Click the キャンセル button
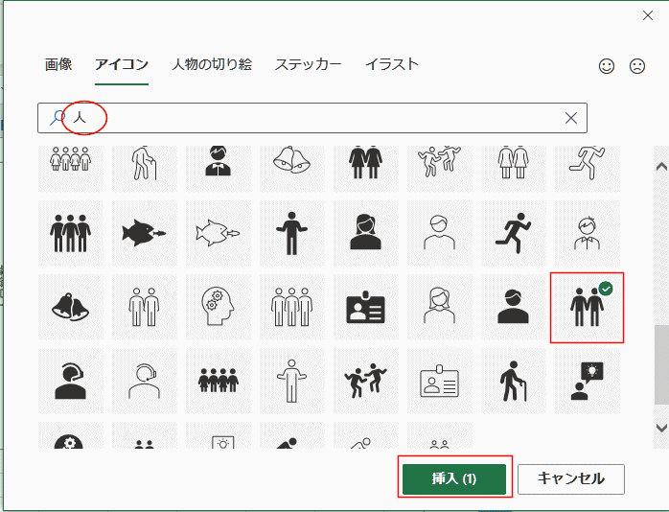Viewport: 669px width, 512px height. pyautogui.click(x=571, y=479)
